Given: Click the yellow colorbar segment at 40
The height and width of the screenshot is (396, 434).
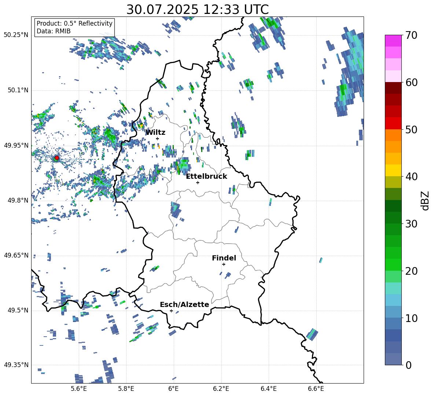Looking at the screenshot, I should click(x=393, y=170).
